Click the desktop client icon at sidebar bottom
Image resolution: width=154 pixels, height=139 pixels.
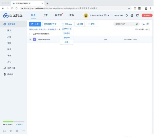pos(4,131)
